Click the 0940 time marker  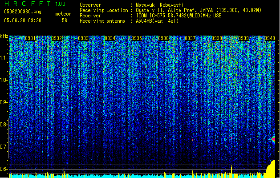click(270, 38)
